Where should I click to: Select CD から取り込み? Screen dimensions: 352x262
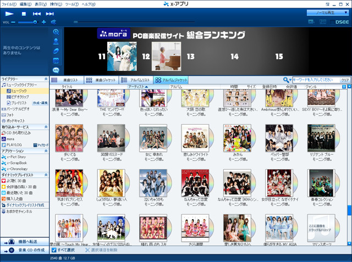coord(16,133)
